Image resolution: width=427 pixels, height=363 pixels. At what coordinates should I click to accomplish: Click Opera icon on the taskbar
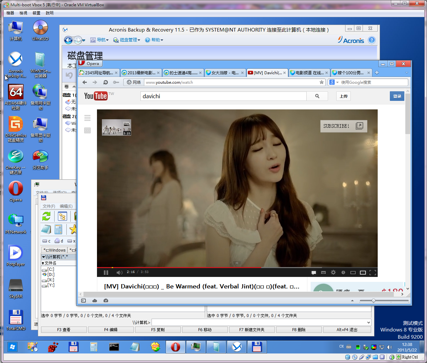coord(176,347)
